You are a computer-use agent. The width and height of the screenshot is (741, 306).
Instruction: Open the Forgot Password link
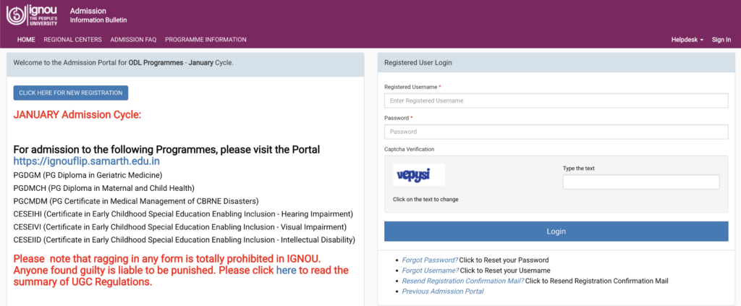430,260
